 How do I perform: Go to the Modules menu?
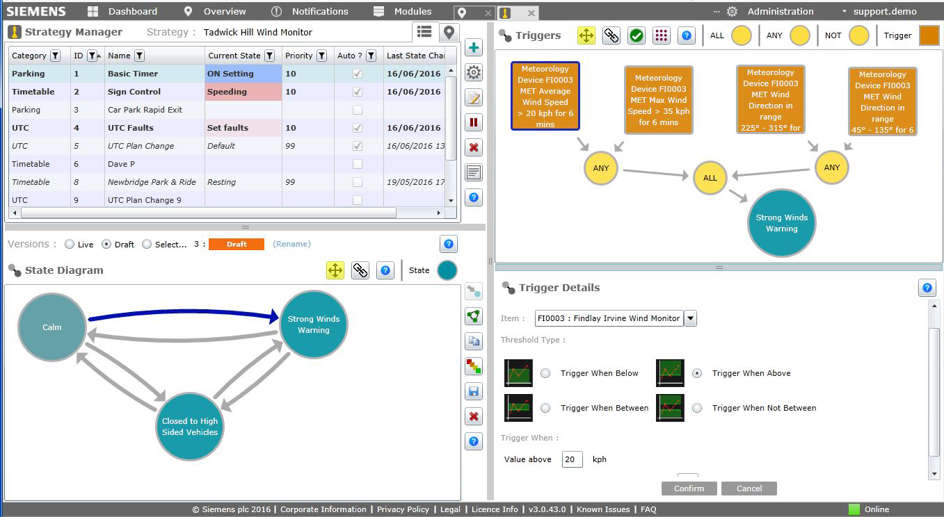point(403,12)
